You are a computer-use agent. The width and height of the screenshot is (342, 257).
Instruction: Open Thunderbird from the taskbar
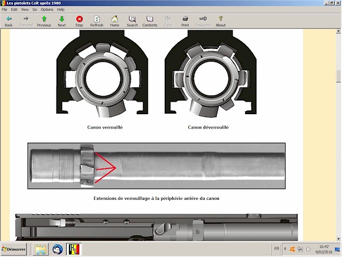(58, 250)
